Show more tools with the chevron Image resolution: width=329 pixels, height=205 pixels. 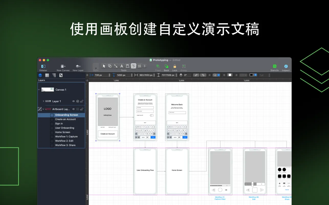[145, 66]
